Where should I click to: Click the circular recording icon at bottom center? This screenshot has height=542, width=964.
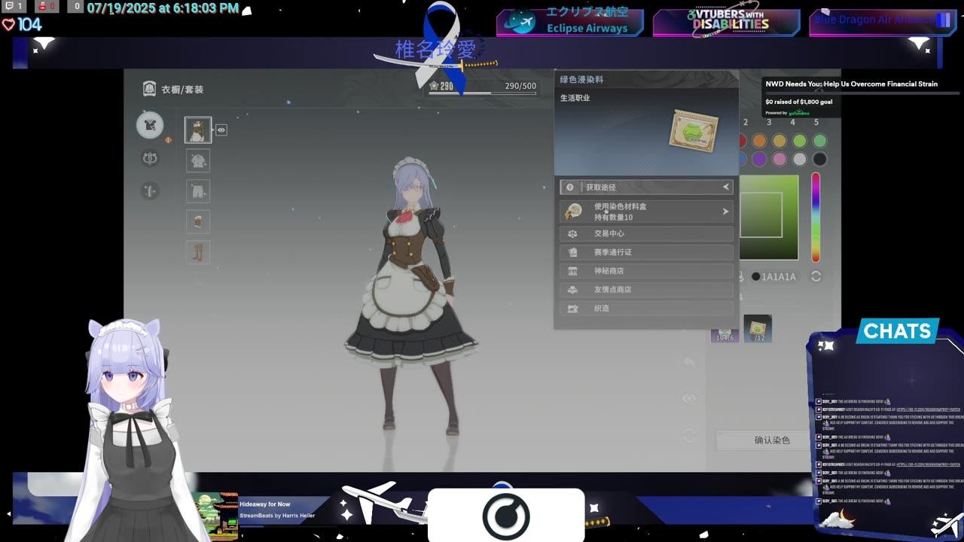click(x=506, y=517)
